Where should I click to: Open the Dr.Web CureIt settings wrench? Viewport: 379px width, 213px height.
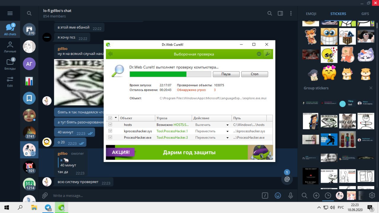point(267,54)
